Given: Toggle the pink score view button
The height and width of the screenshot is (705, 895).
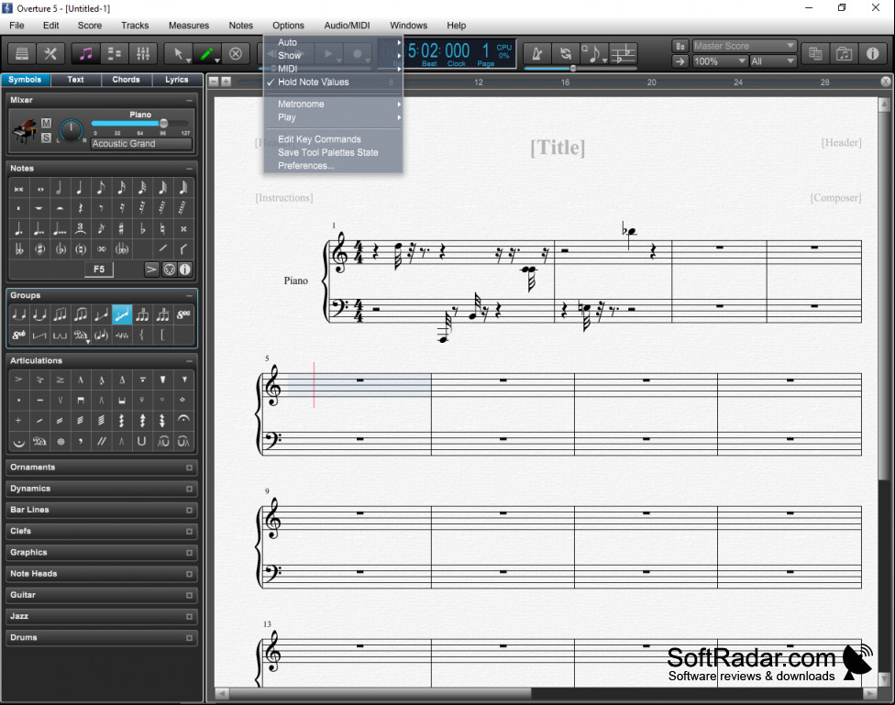Looking at the screenshot, I should click(x=85, y=54).
